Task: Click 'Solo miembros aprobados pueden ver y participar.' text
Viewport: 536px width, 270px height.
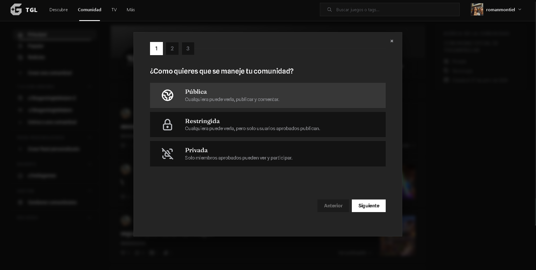Action: coord(238,158)
